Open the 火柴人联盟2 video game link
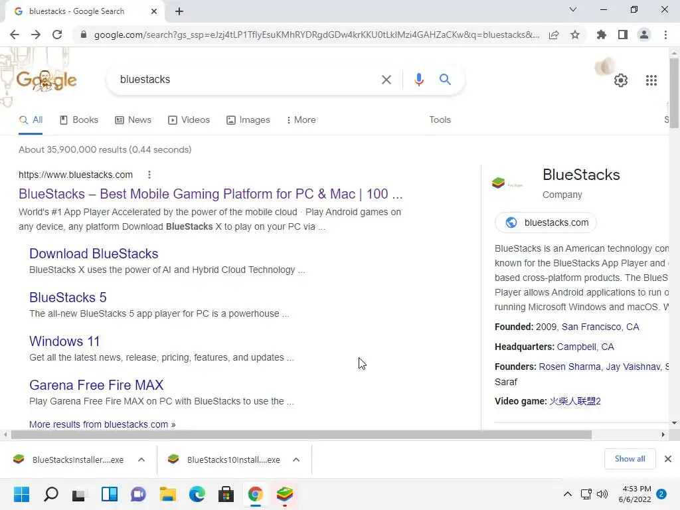Screen dimensions: 680x510 574,401
